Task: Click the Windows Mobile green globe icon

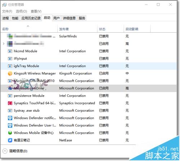Action: pos(10,133)
